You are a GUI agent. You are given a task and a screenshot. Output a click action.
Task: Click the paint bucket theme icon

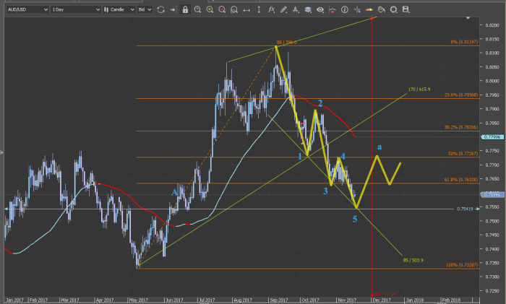(381, 10)
